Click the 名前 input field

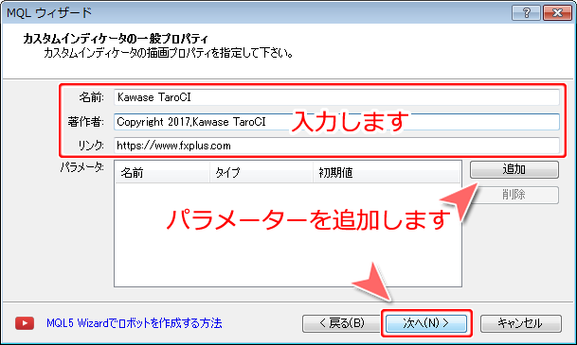point(336,97)
